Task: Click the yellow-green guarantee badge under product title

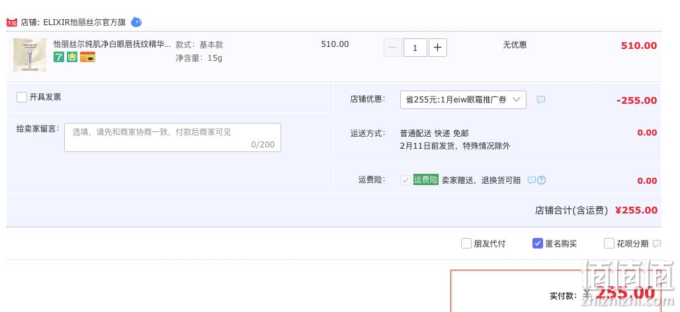Action: [72, 57]
